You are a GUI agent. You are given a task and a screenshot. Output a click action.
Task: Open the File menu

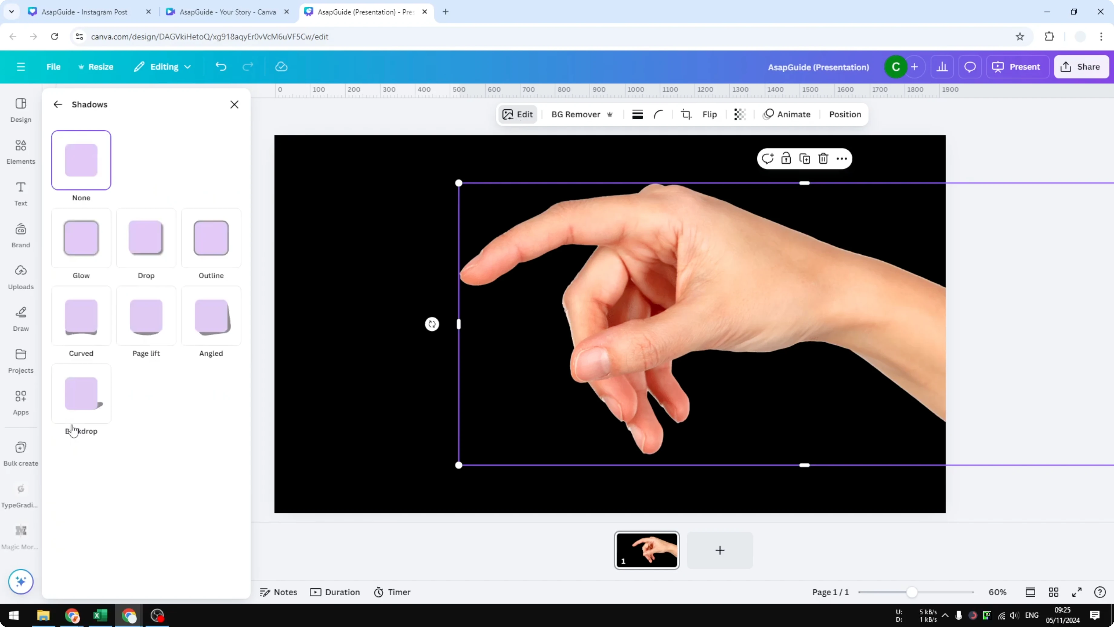tap(54, 67)
